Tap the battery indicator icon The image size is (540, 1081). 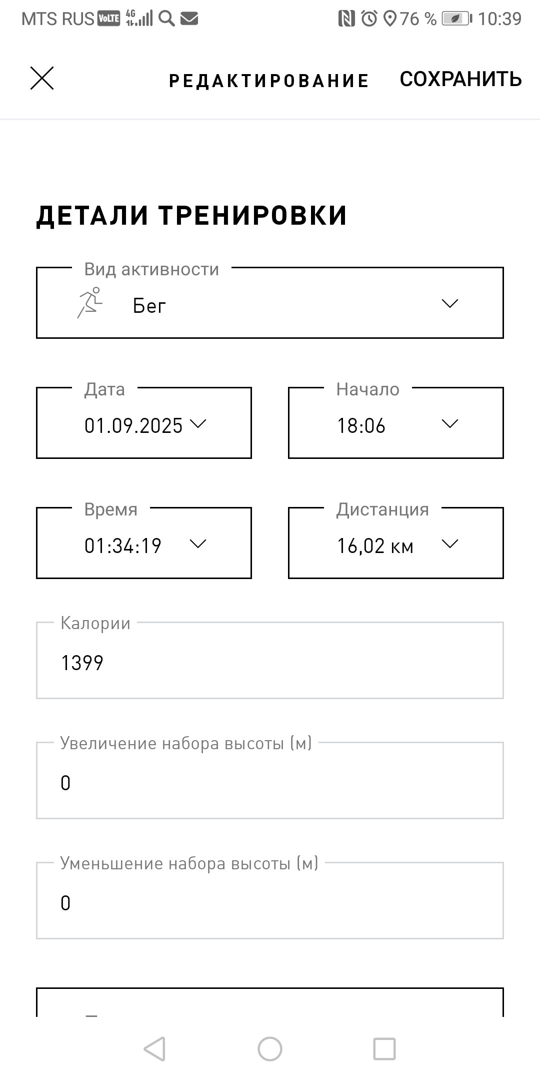pyautogui.click(x=456, y=19)
